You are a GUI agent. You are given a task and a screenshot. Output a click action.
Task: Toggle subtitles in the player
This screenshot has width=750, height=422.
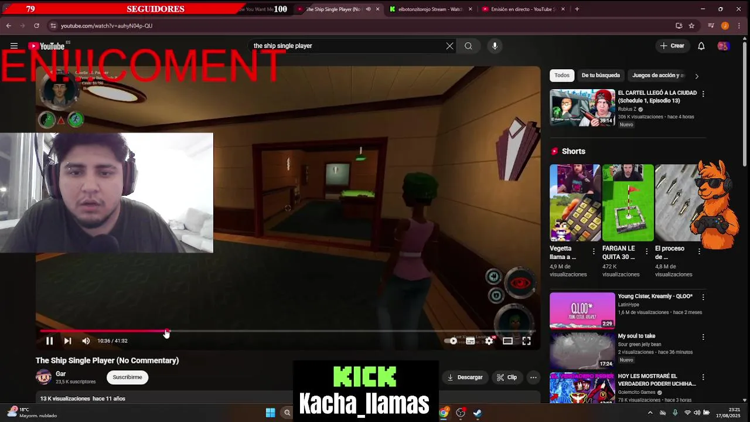click(470, 341)
